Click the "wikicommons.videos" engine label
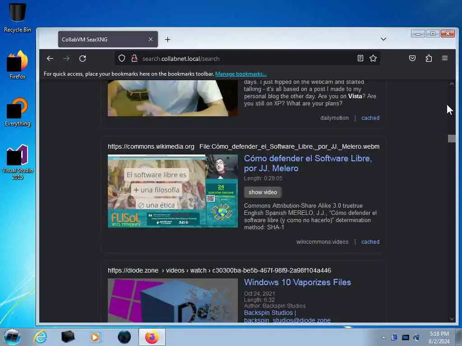462x346 pixels. point(322,242)
